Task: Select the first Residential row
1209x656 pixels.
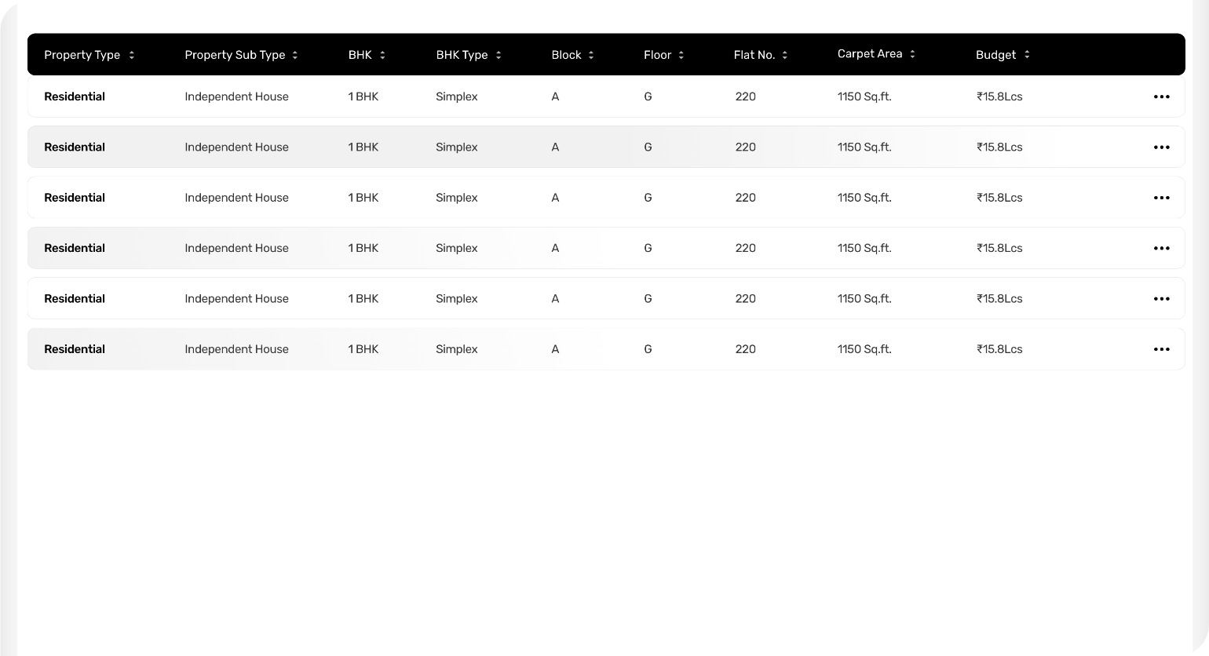Action: pos(606,97)
